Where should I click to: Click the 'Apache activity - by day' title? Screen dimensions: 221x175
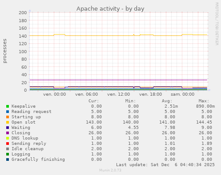[x=110, y=9]
